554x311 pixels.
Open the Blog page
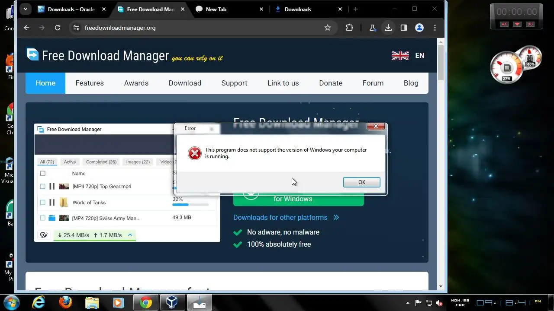(411, 83)
